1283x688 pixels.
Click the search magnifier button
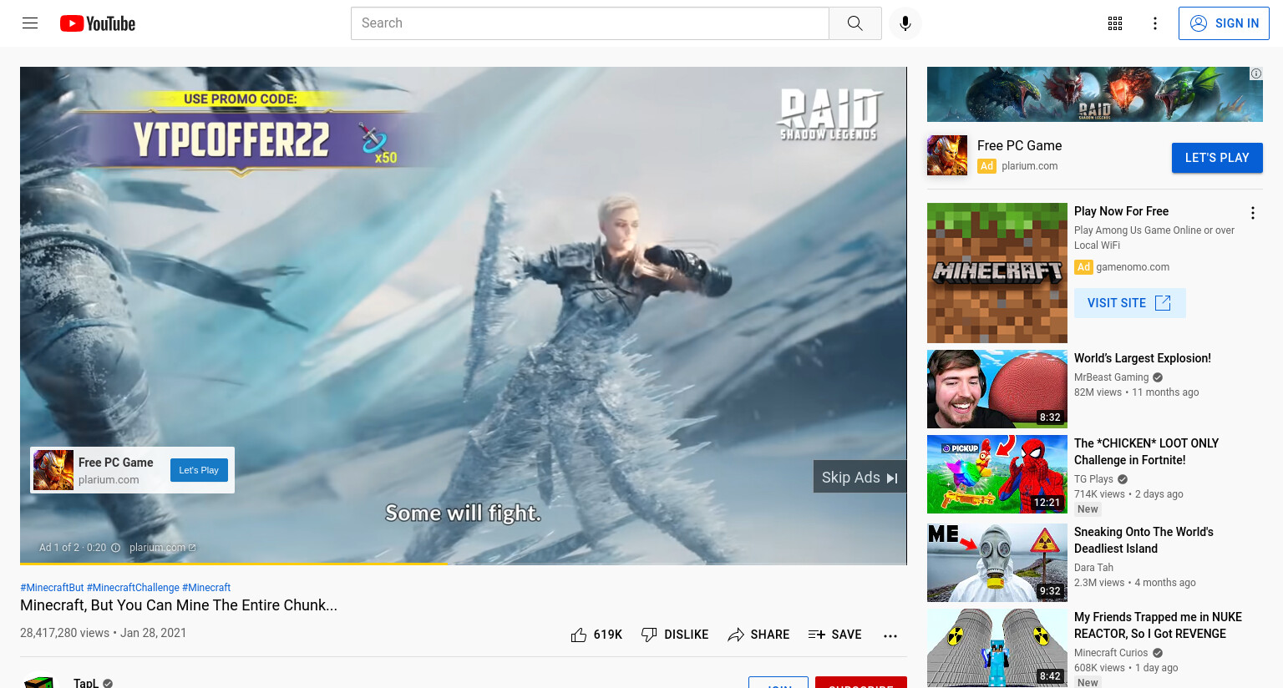click(x=854, y=23)
